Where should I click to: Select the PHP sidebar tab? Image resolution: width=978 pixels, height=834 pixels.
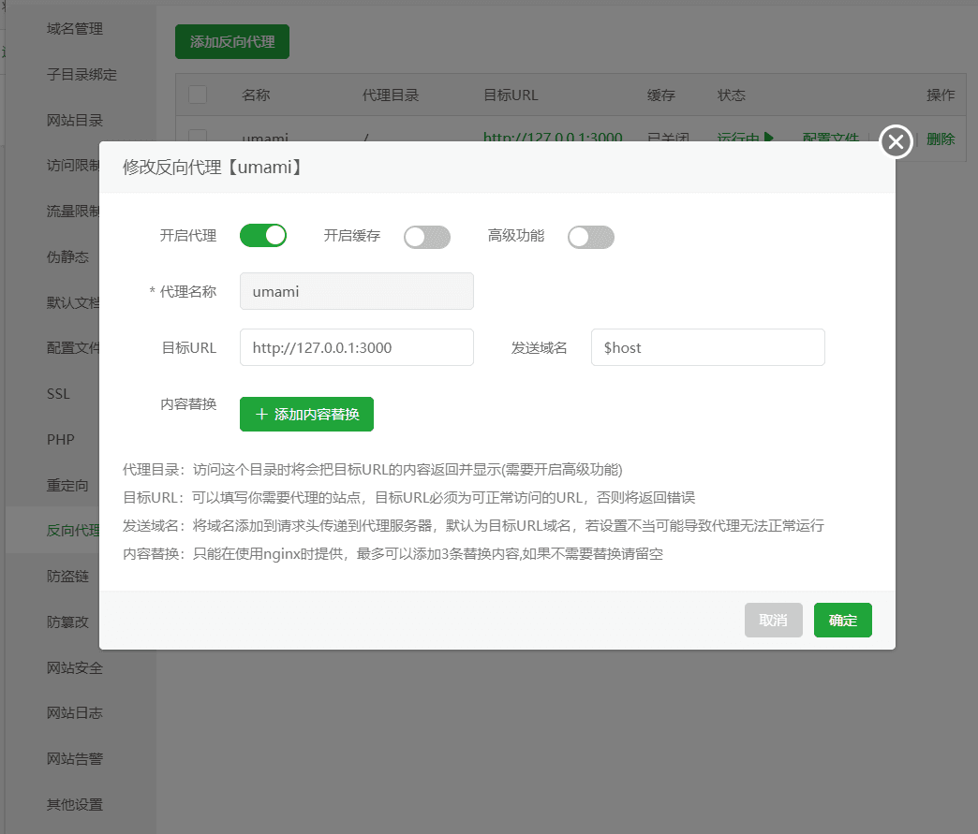coord(60,439)
